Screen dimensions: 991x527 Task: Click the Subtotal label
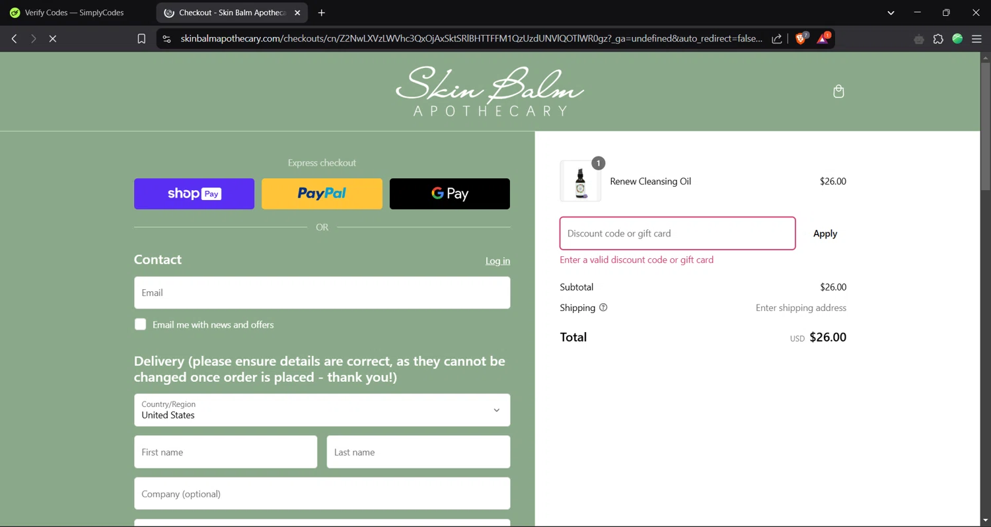coord(577,287)
